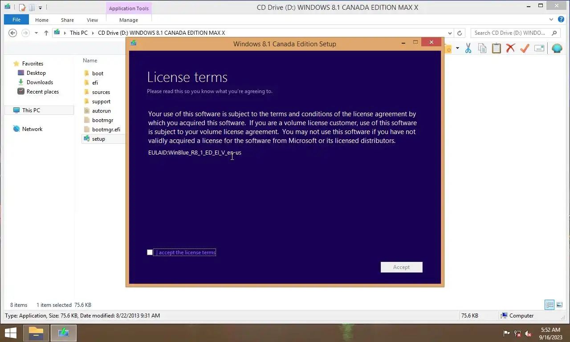Expand the chevron after This PC in breadcrumb
Image resolution: width=570 pixels, height=342 pixels.
(93, 33)
